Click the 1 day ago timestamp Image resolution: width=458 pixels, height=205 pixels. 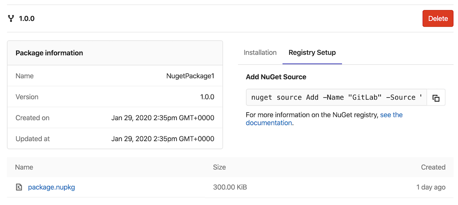coord(431,187)
